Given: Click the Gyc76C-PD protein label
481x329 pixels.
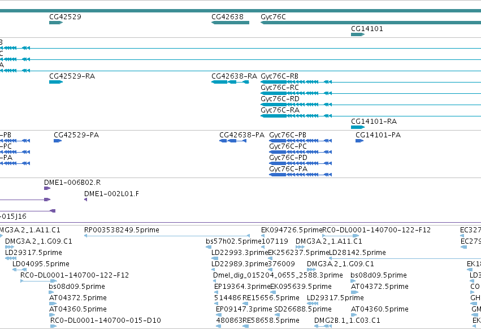Looking at the screenshot, I should coord(288,158).
